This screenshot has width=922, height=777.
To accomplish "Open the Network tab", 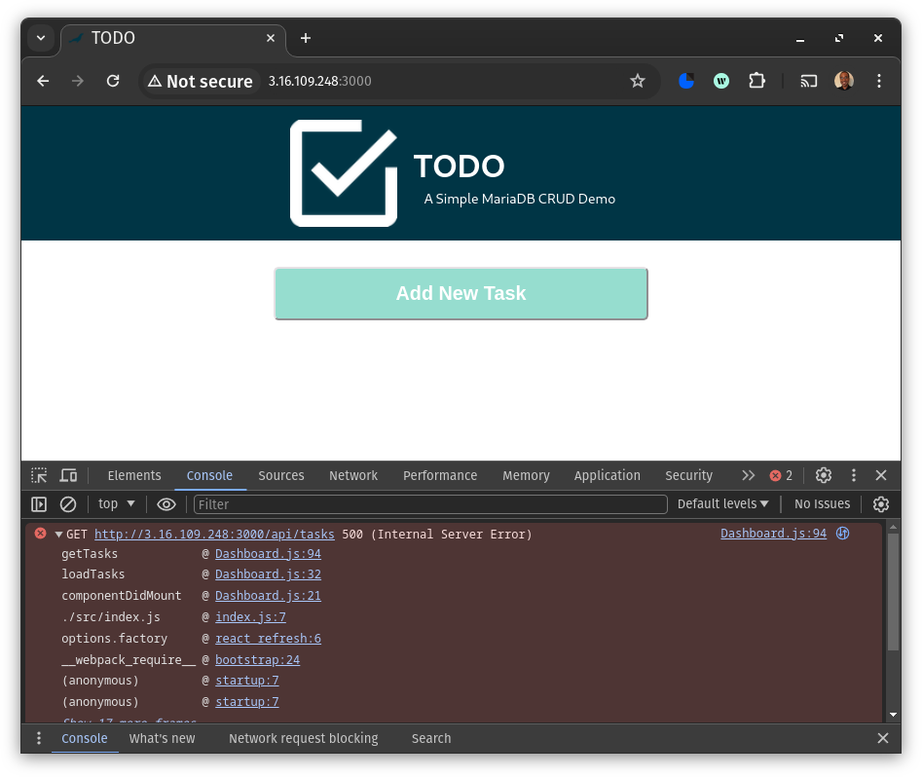I will [x=353, y=475].
